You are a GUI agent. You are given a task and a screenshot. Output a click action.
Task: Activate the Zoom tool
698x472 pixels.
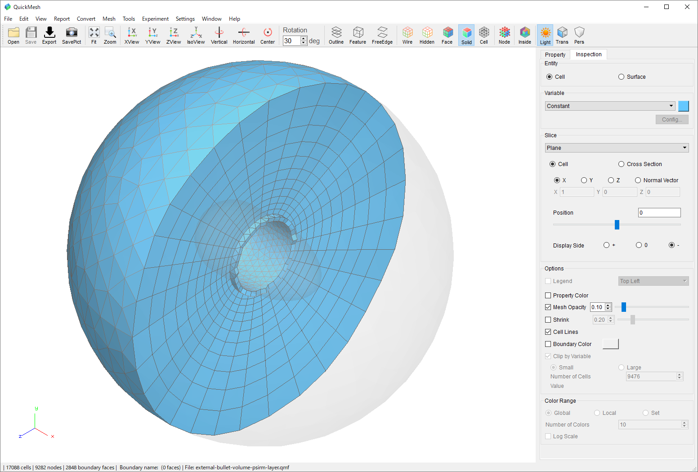click(110, 35)
